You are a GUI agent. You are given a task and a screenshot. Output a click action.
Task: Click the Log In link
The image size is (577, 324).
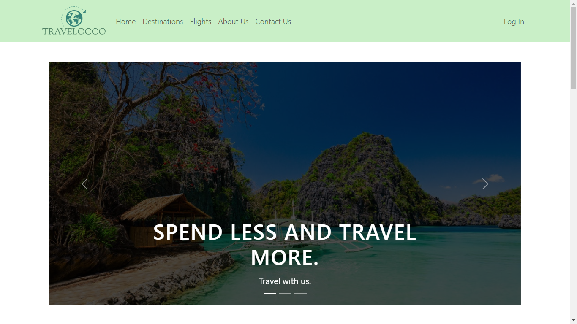(514, 22)
